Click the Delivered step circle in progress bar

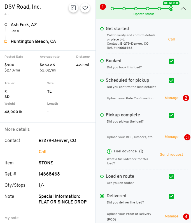tap(171, 9)
